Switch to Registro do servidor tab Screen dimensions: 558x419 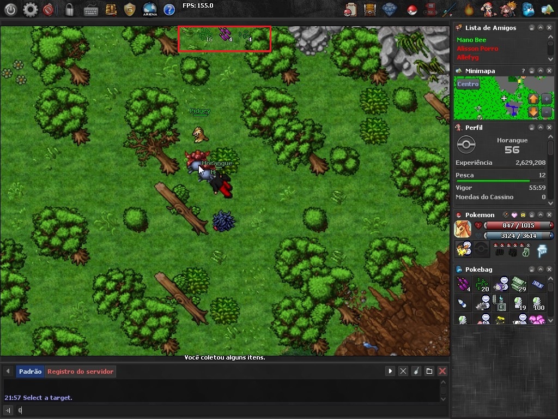(80, 372)
